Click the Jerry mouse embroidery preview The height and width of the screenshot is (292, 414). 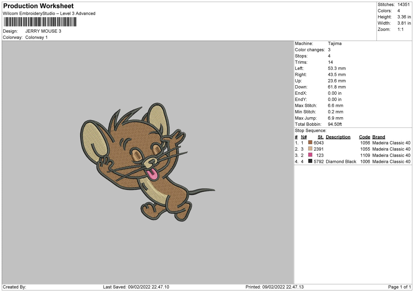pyautogui.click(x=148, y=162)
